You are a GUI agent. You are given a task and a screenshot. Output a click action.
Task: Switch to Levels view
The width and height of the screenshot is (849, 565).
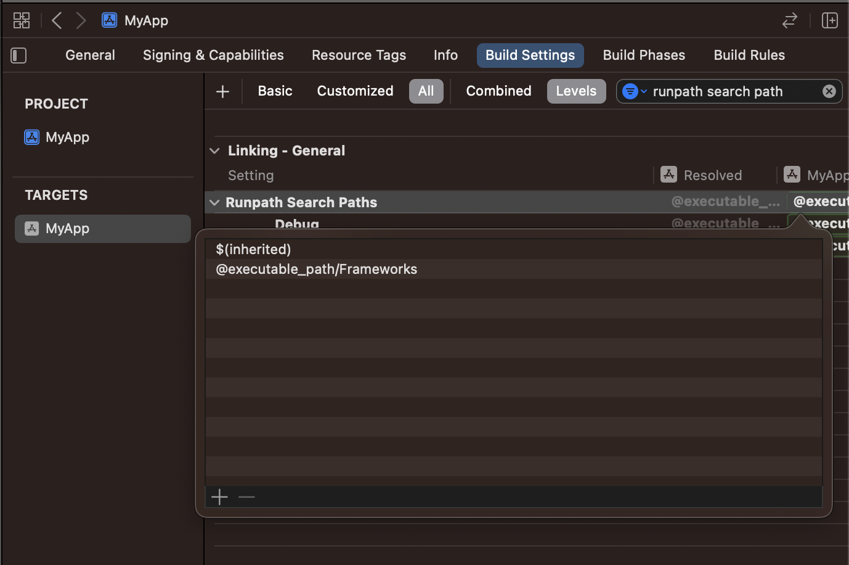click(576, 91)
